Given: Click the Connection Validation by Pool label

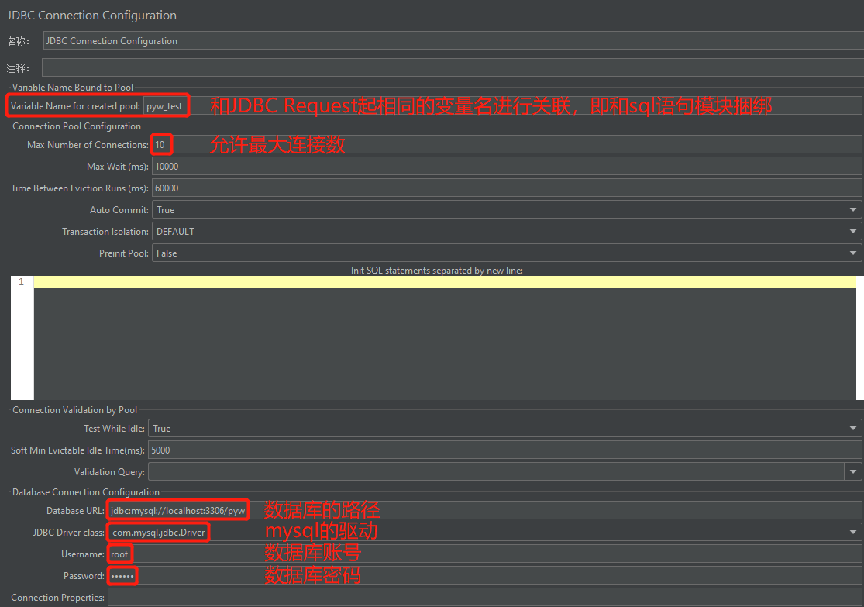Looking at the screenshot, I should coord(75,409).
